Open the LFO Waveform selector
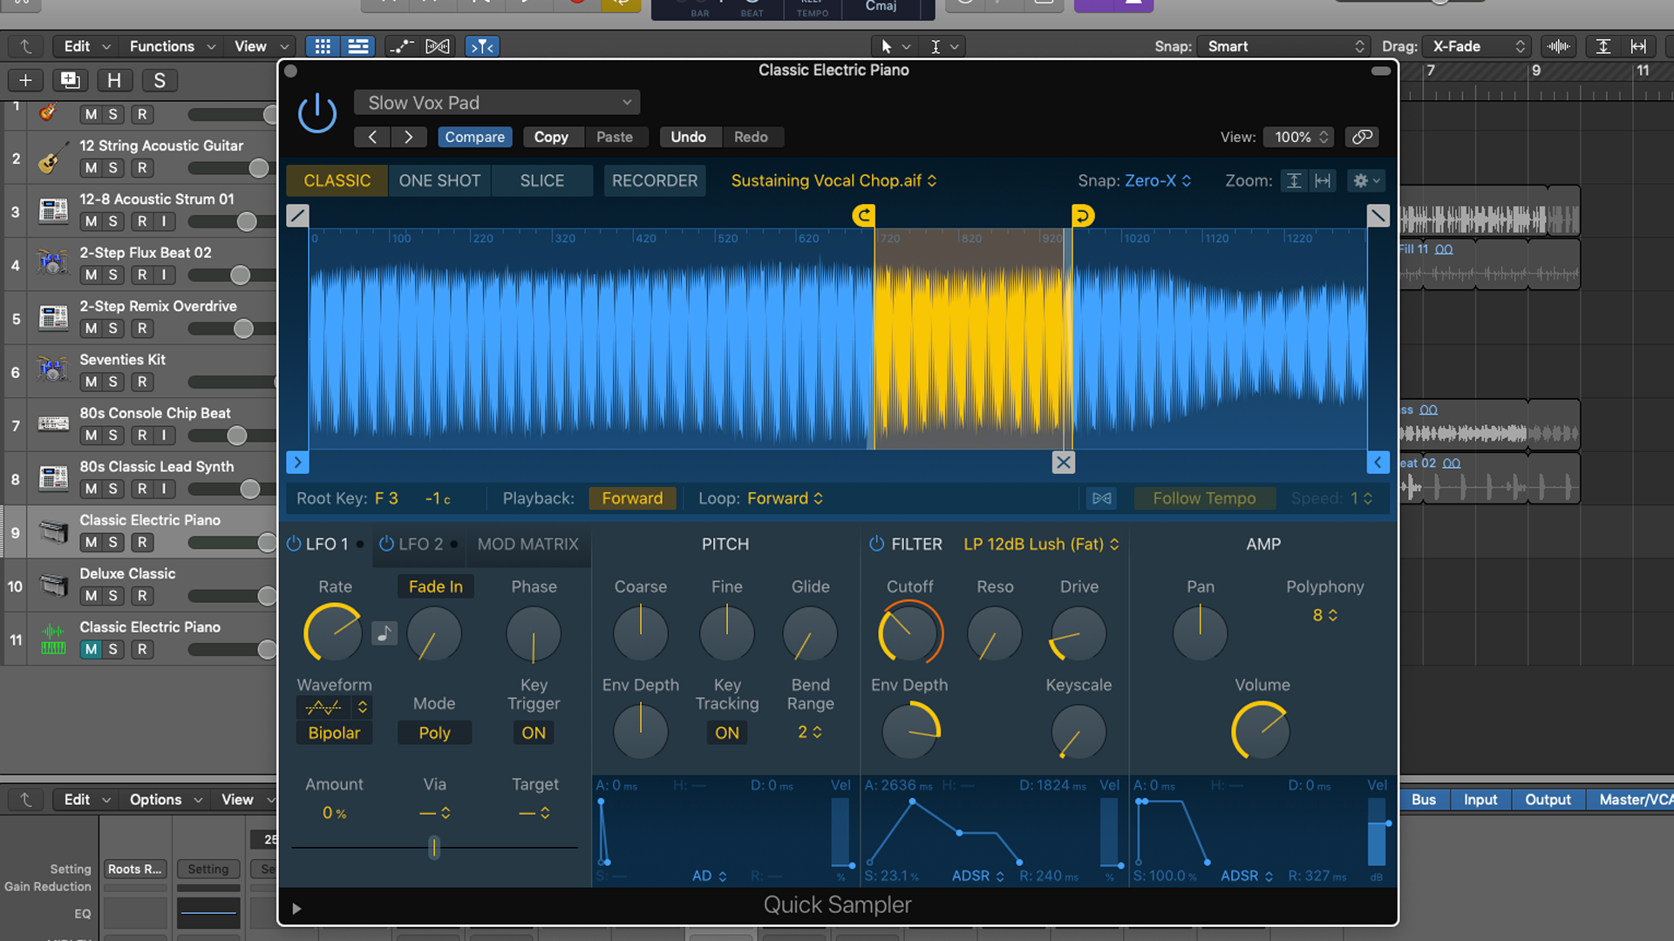Screen dimensions: 1674x941 coord(335,707)
